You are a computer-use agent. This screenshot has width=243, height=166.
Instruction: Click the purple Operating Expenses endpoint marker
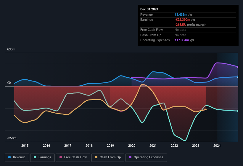pyautogui.click(x=238, y=67)
